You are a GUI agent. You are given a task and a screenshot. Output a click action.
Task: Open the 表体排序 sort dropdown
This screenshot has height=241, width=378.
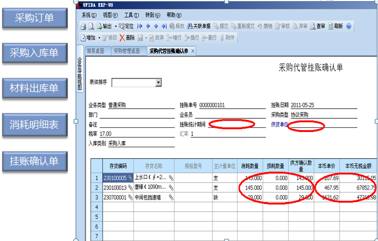158,83
